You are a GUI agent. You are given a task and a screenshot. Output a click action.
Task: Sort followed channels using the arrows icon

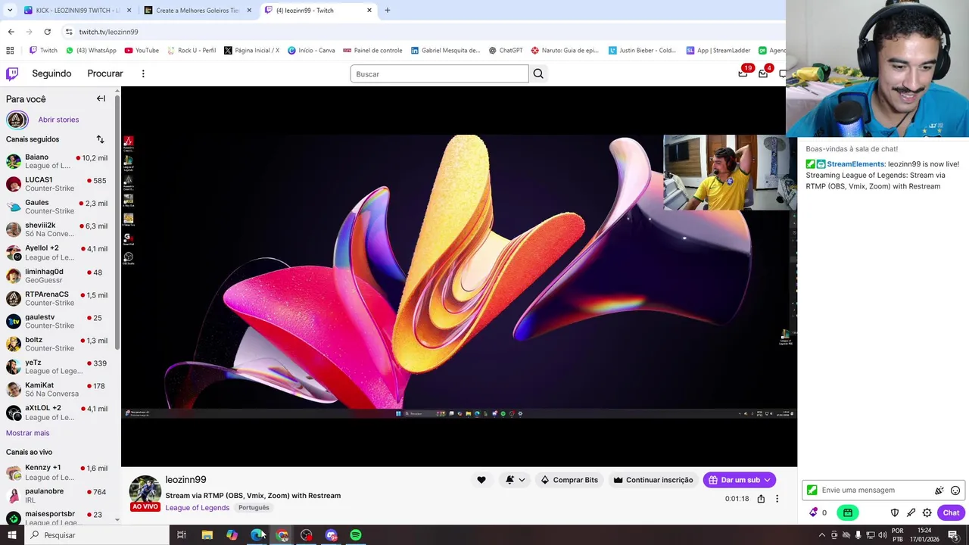pyautogui.click(x=100, y=139)
